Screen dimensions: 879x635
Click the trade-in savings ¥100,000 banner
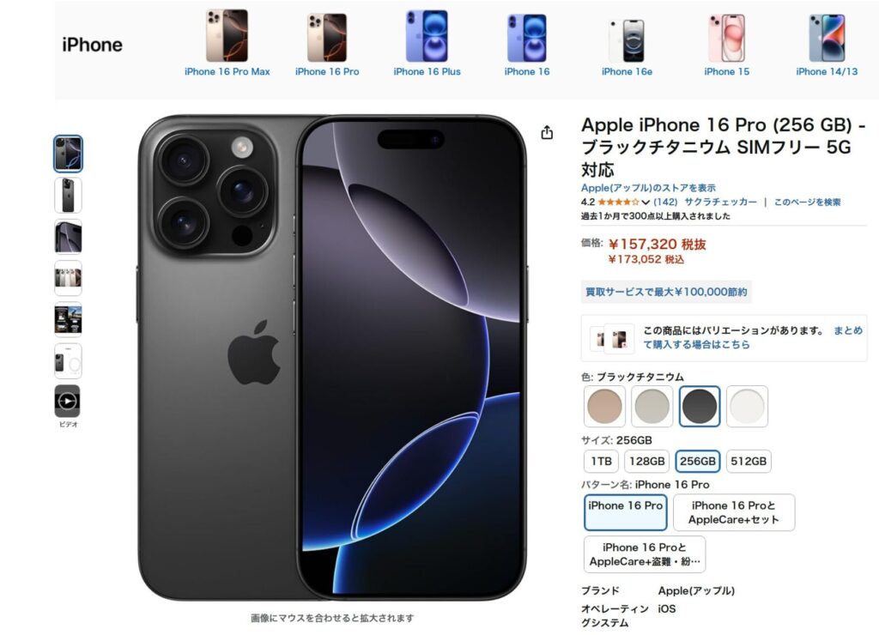tap(666, 292)
